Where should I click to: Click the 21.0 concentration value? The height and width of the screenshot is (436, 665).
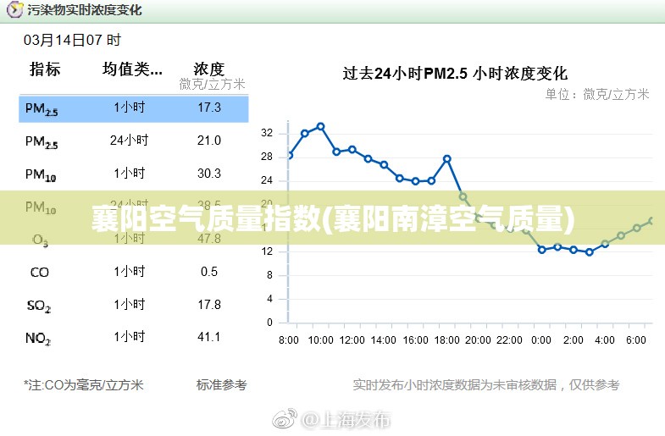pos(209,141)
